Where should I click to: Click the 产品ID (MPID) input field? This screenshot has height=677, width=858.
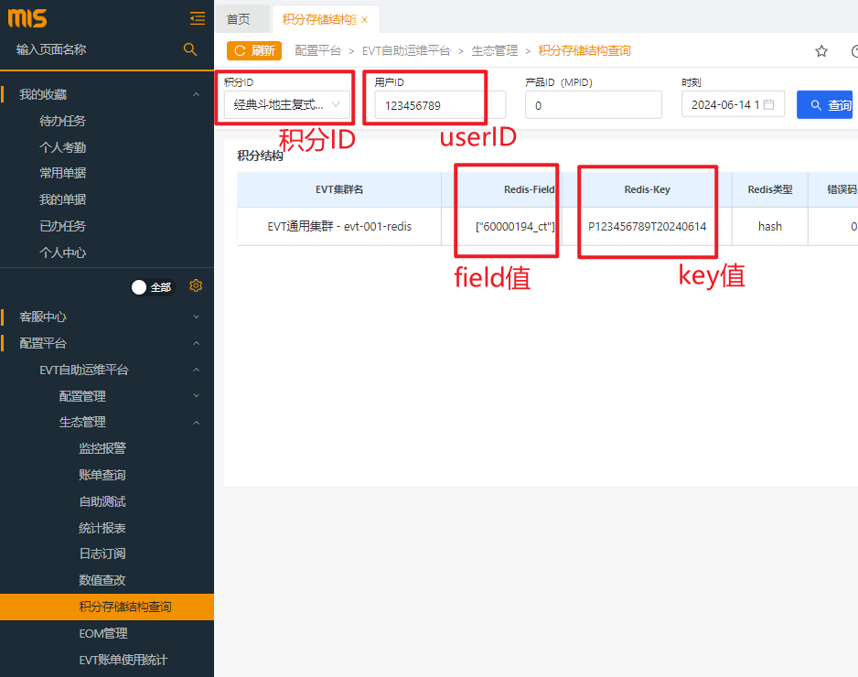pos(593,105)
